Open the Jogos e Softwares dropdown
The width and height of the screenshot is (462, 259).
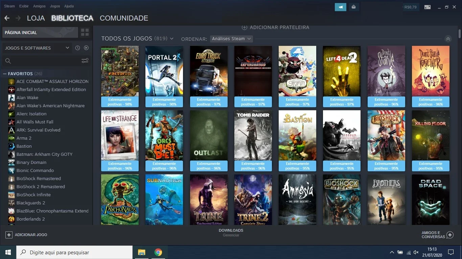[37, 48]
